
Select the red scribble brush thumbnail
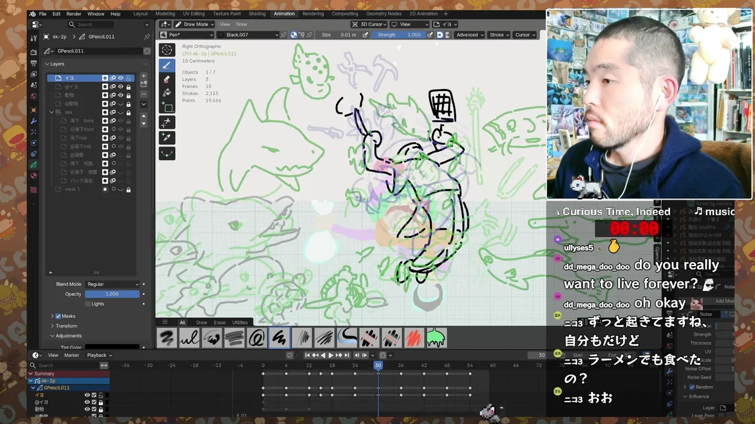[414, 337]
